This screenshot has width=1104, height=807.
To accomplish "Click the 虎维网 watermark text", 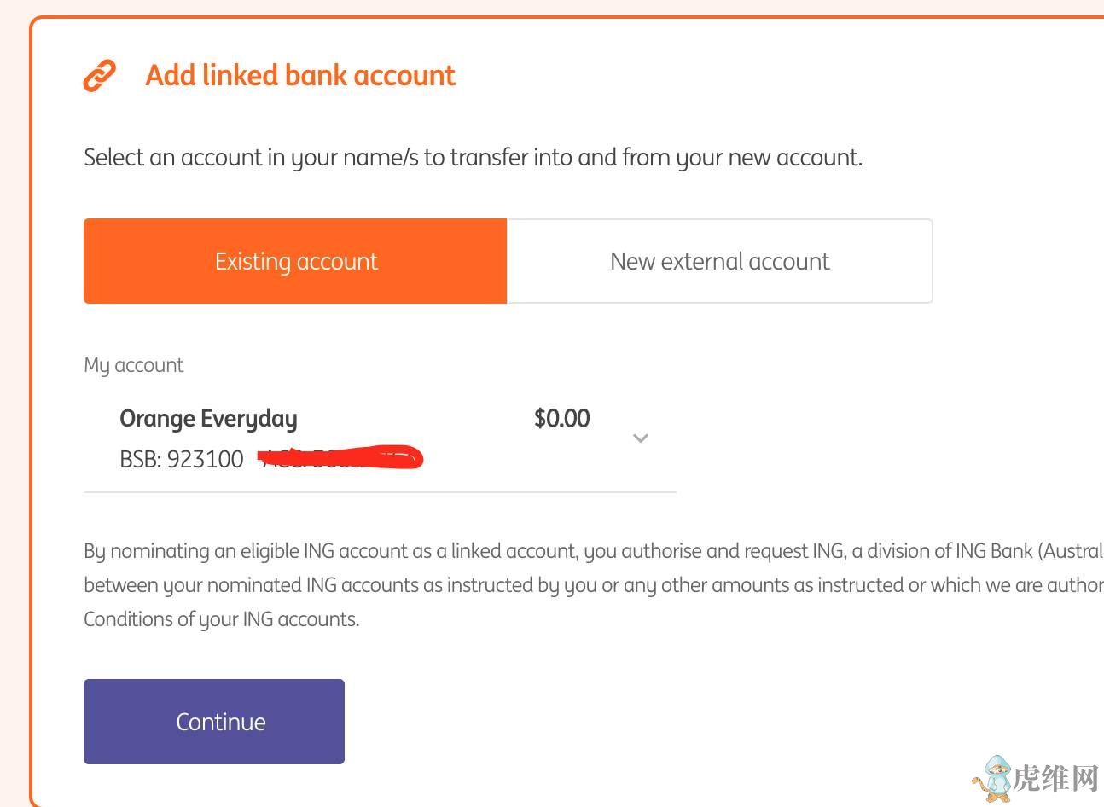I will pos(1055,778).
